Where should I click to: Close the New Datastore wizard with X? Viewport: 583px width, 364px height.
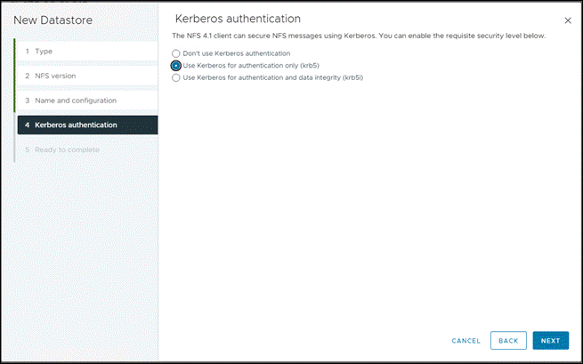[568, 20]
